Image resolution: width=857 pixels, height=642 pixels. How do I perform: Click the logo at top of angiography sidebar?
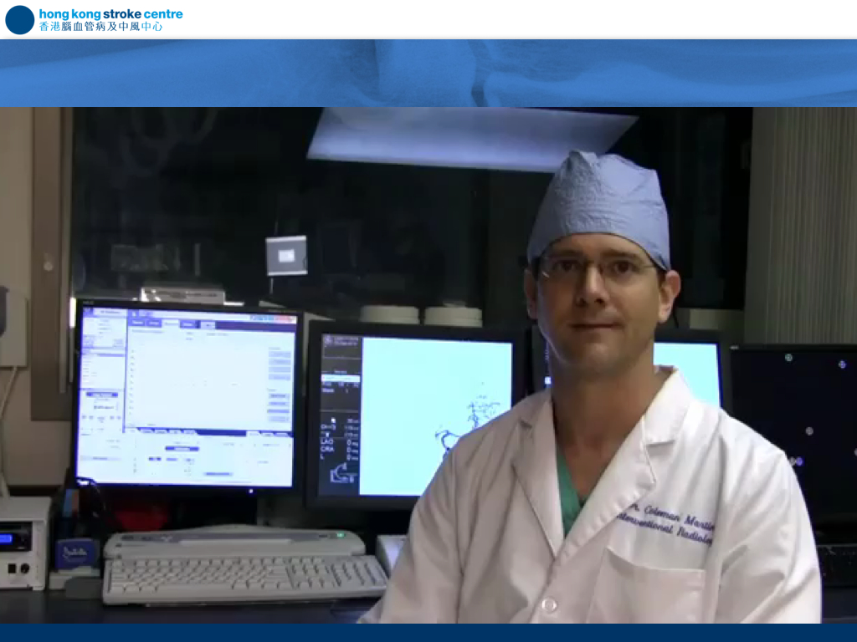(327, 339)
